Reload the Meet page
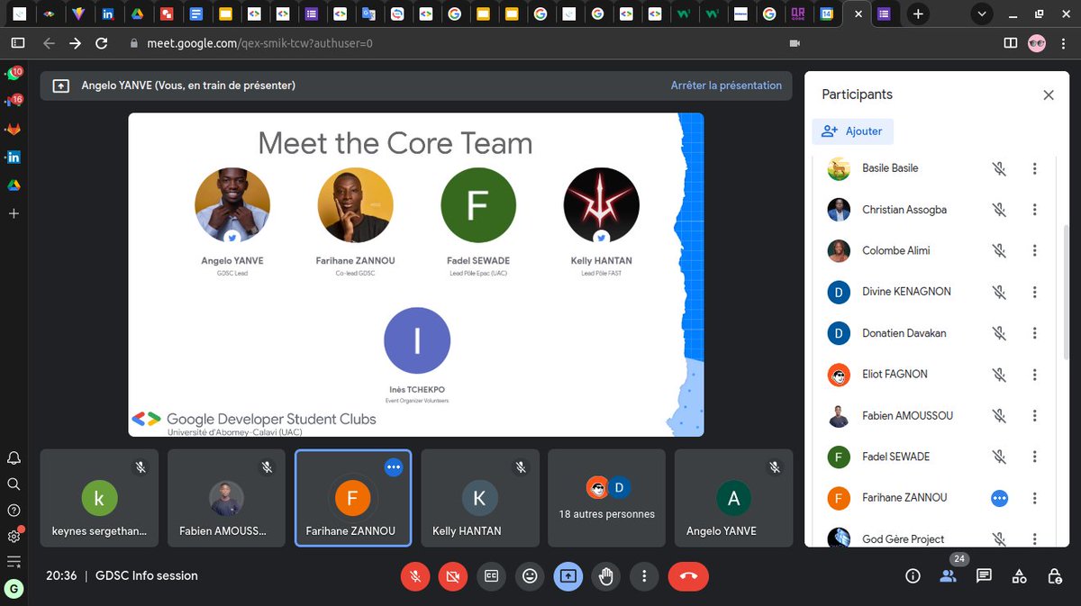Image resolution: width=1081 pixels, height=606 pixels. [102, 43]
